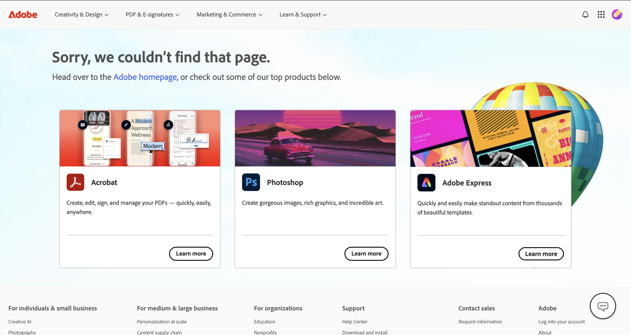Click the 'Support' footer heading
Image resolution: width=631 pixels, height=335 pixels.
click(353, 308)
